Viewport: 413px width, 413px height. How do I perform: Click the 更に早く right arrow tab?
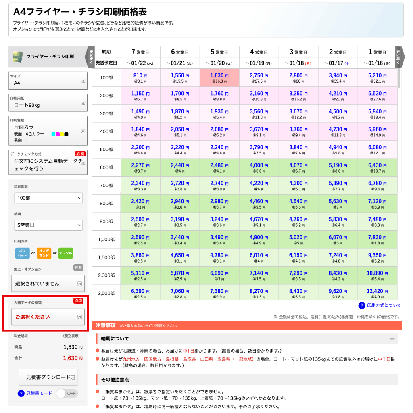[399, 56]
